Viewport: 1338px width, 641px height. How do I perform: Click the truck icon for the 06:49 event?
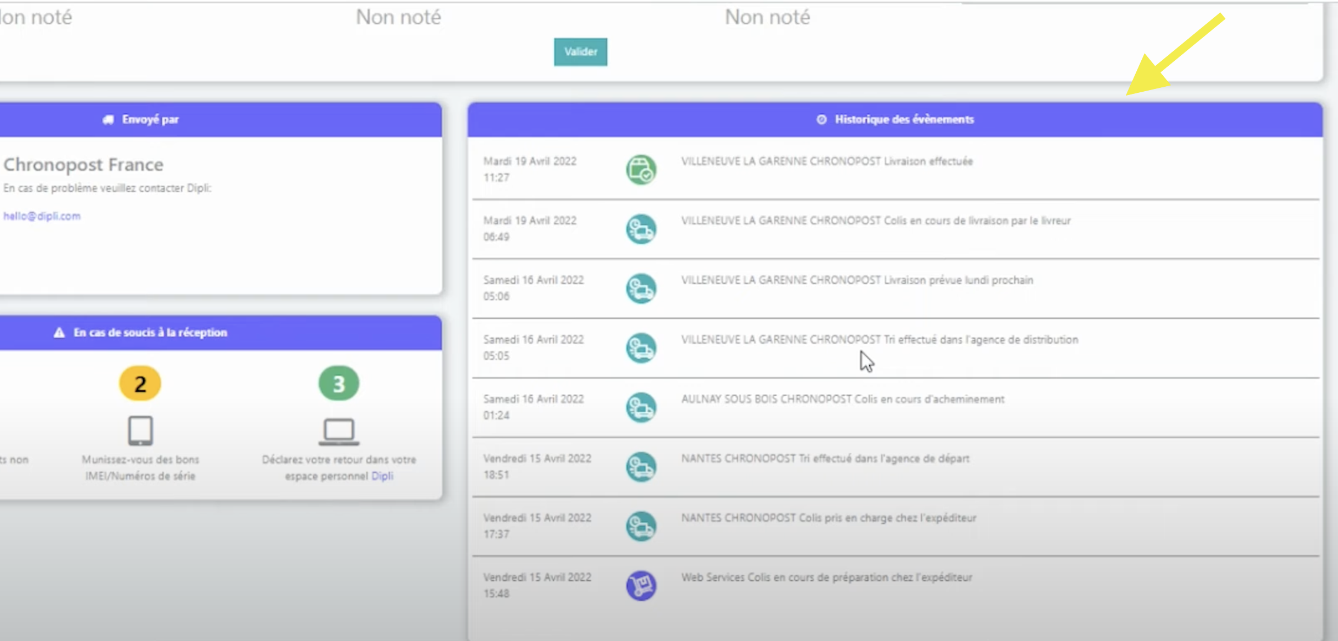641,229
